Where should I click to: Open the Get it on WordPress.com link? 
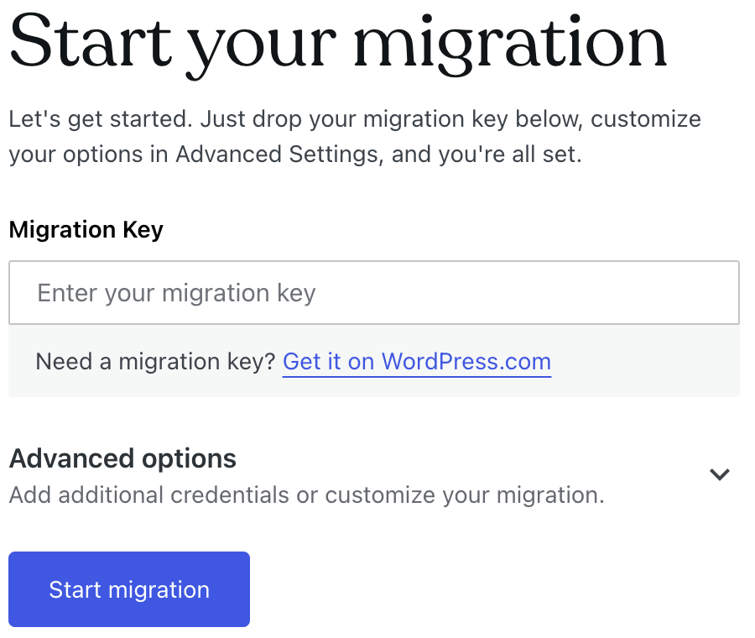point(416,362)
